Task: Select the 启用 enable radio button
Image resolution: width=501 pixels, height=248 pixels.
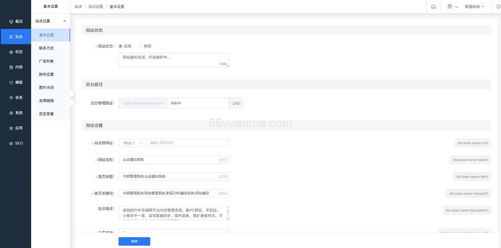Action: (x=121, y=46)
